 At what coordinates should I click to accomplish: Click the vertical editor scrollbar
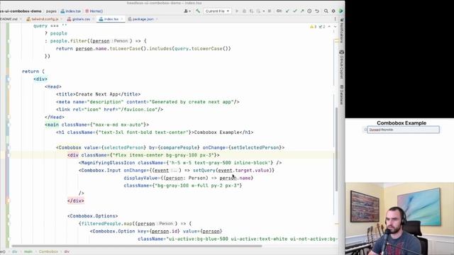[x=336, y=149]
